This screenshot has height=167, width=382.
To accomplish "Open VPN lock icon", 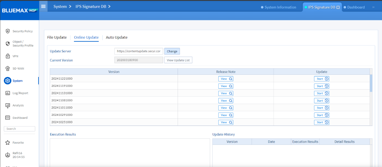I will pos(8,56).
